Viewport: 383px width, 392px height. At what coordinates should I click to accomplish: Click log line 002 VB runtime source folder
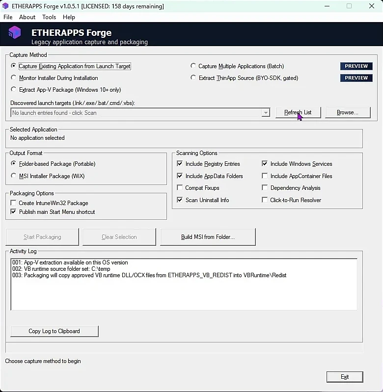(61, 269)
